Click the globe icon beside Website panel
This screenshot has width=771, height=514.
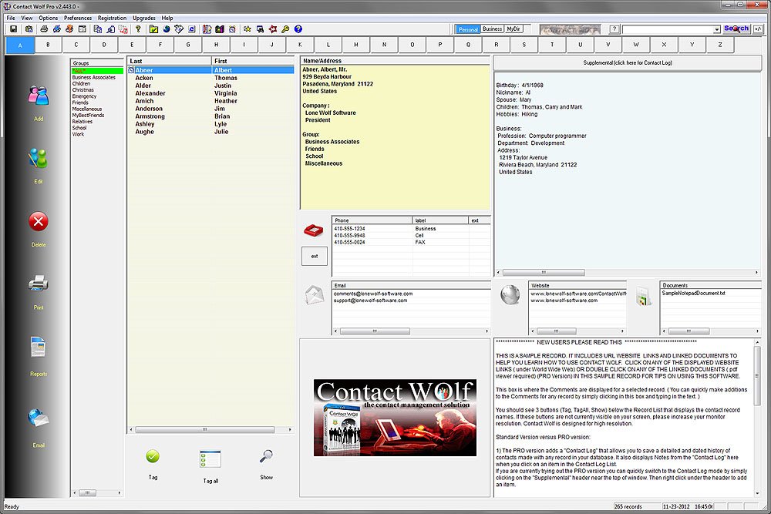point(510,294)
